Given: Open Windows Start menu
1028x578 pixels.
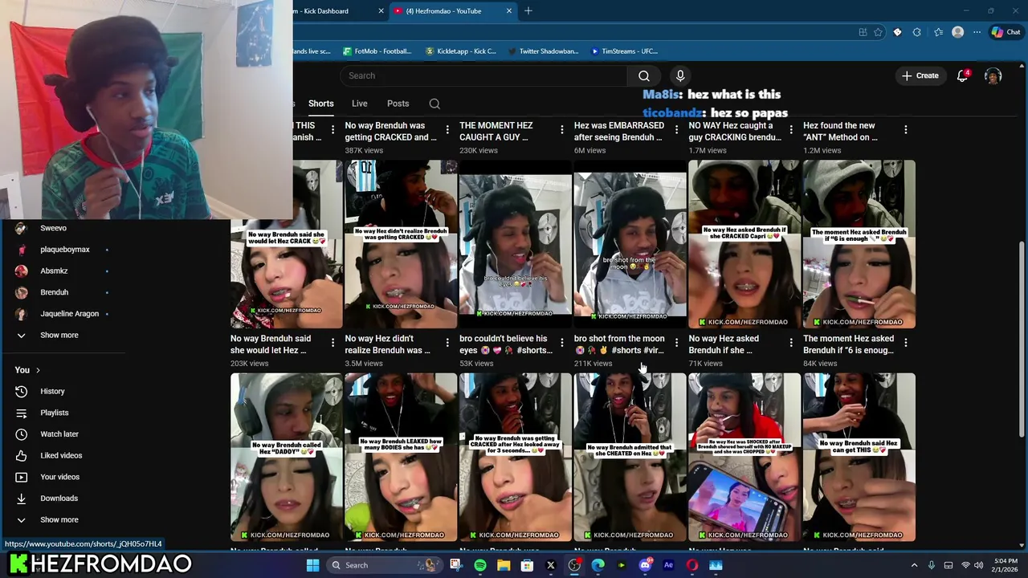Looking at the screenshot, I should coord(312,565).
